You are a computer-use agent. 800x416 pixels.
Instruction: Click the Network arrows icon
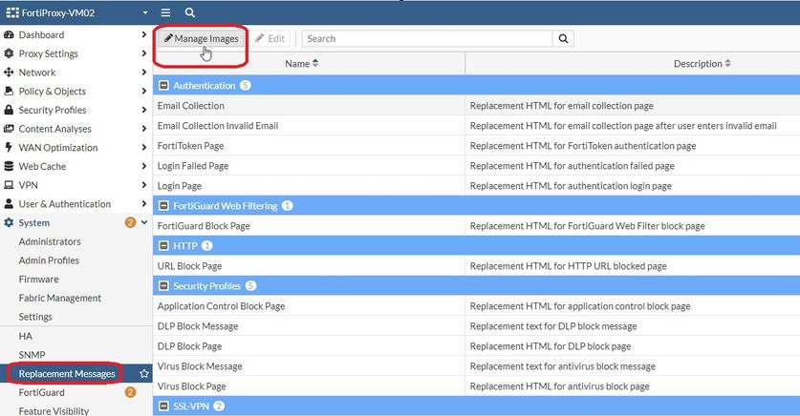(9, 73)
